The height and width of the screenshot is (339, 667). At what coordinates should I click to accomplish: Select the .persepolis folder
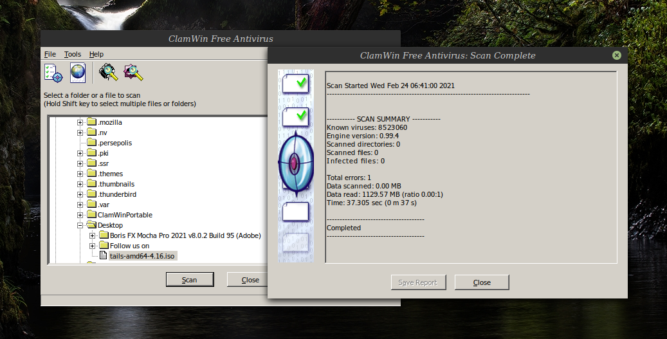pyautogui.click(x=115, y=143)
